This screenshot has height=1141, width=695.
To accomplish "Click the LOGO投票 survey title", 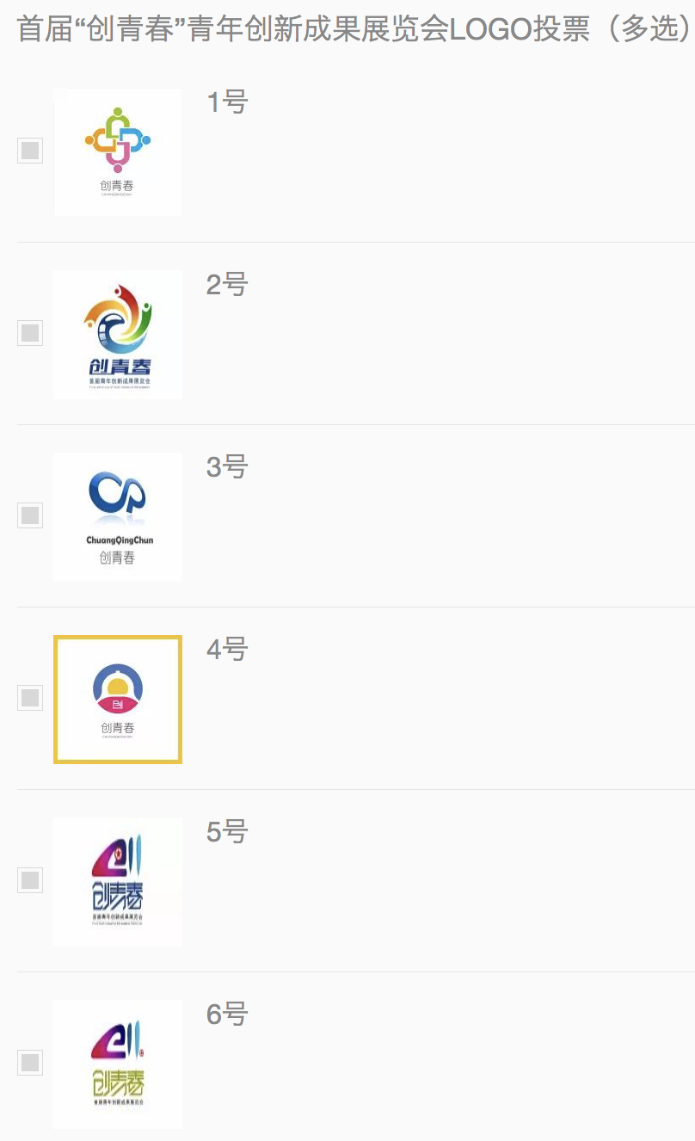I will pyautogui.click(x=354, y=29).
